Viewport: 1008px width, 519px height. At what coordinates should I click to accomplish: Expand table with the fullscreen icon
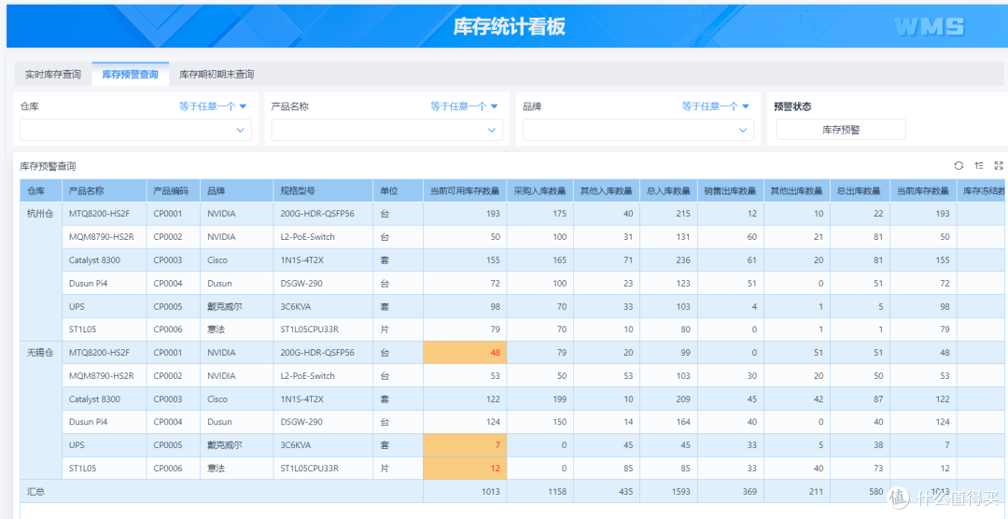(999, 166)
